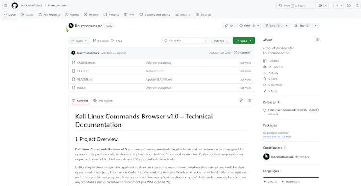Click the Type / to search box
Screen dimensions: 361x186
[x=296, y=5]
